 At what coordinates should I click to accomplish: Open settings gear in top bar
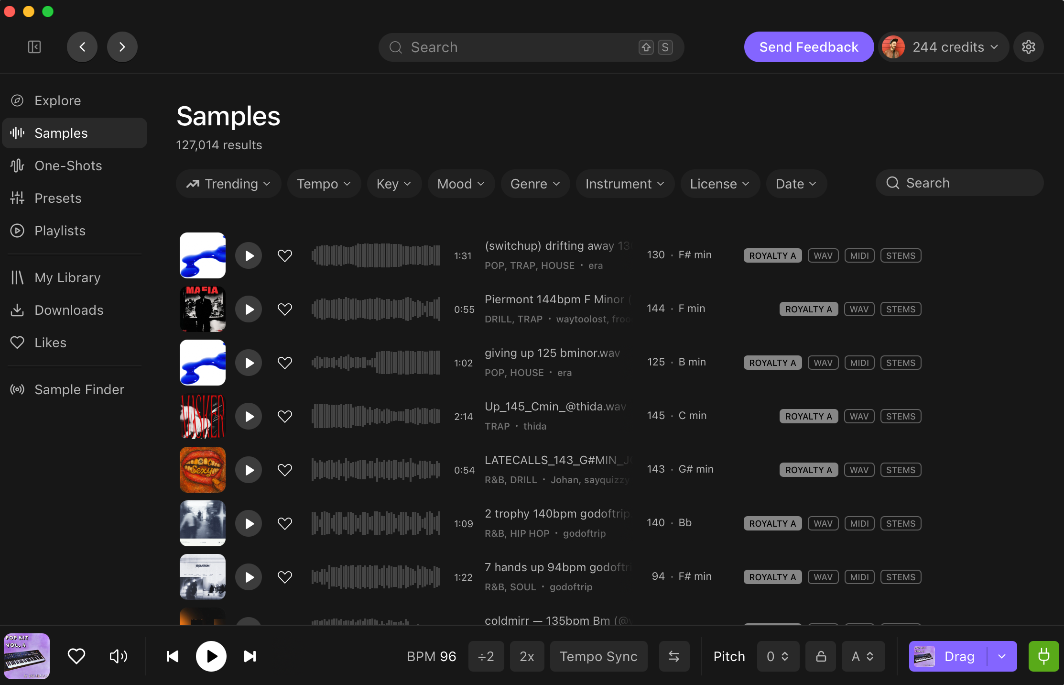point(1028,47)
